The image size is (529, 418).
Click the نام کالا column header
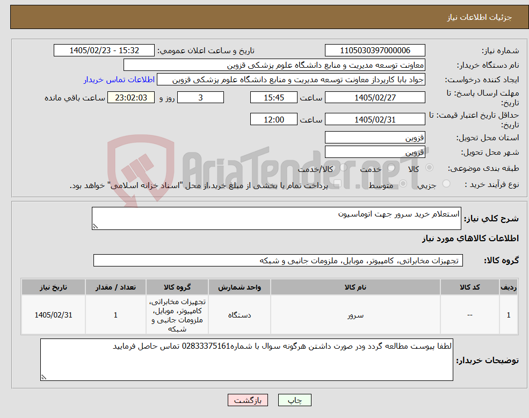355,287
